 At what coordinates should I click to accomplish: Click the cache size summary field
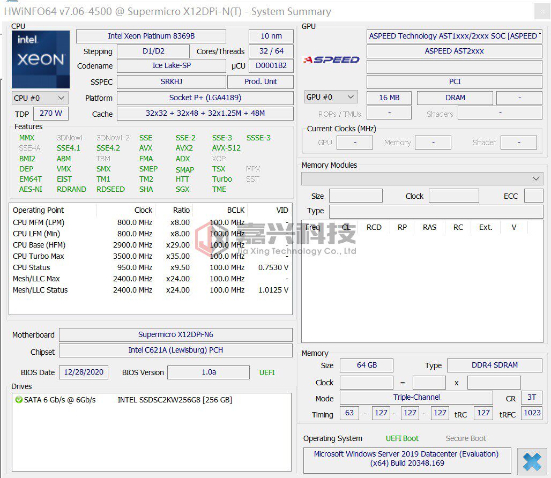(205, 114)
